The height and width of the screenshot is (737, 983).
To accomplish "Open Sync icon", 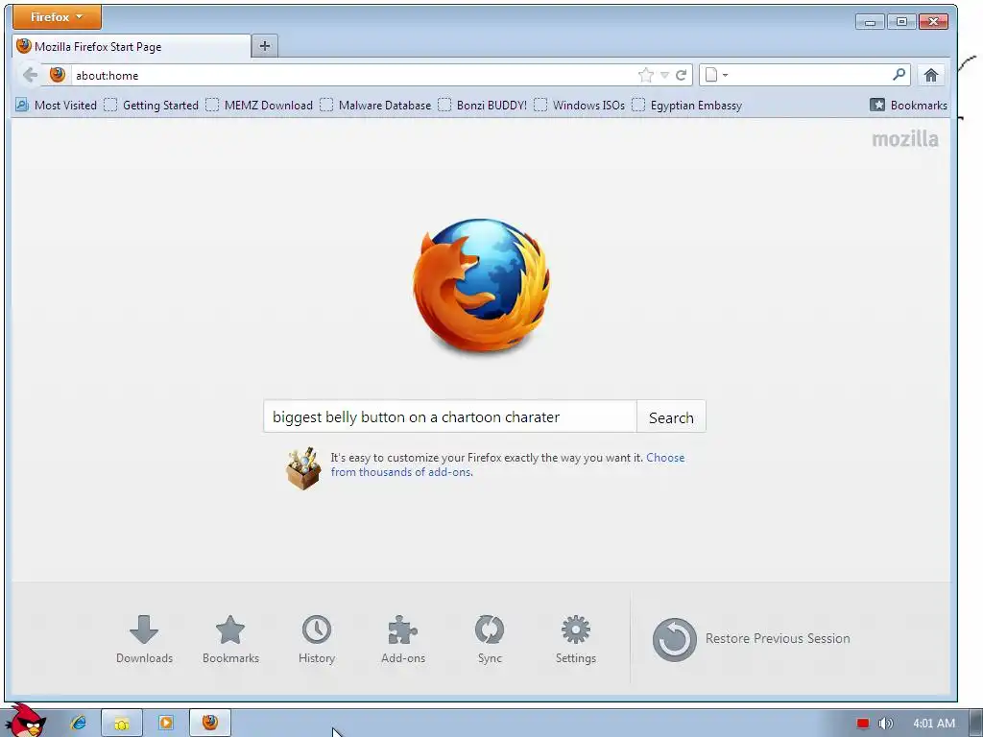I will coord(490,639).
